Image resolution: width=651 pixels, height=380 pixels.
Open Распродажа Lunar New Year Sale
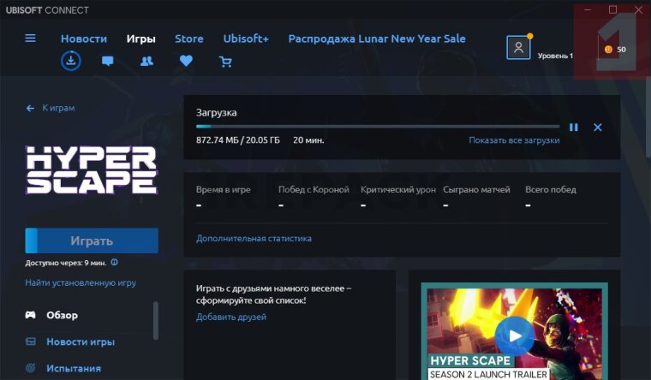(x=377, y=39)
